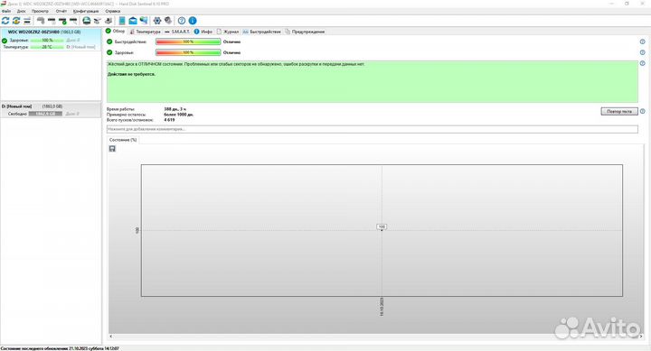The image size is (651, 351).
Task: Switch to the Журнал tab
Action: pyautogui.click(x=228, y=32)
